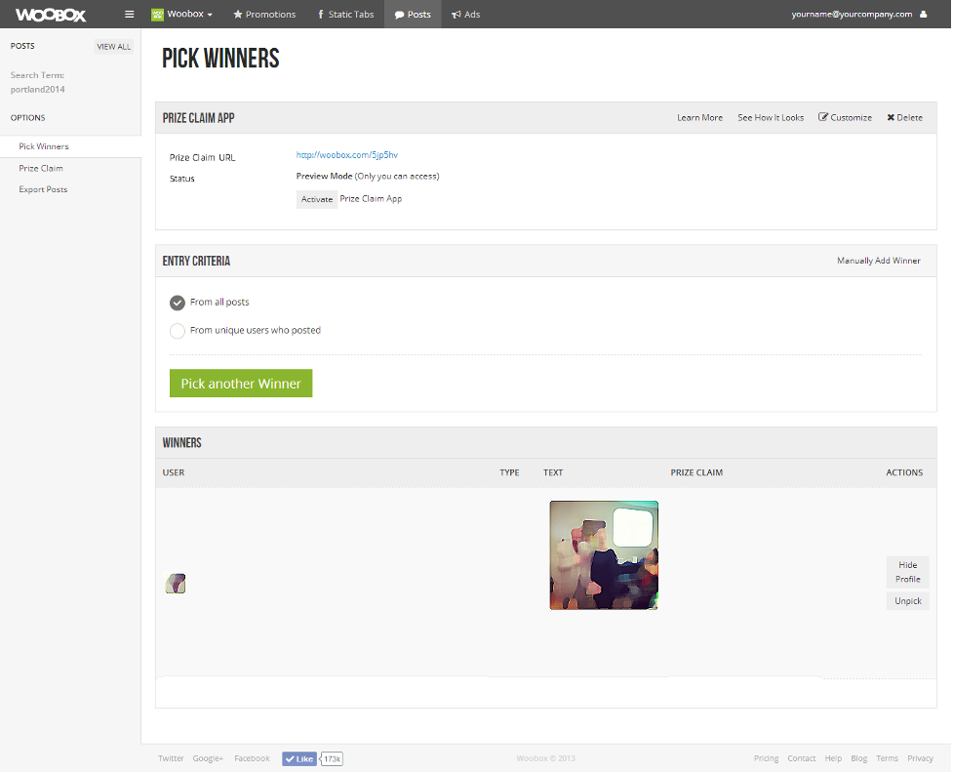Click the 'Pick another Winner' button

pos(241,384)
